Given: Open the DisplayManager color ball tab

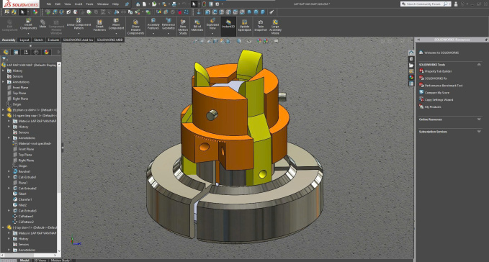Looking at the screenshot, I should tap(46, 52).
